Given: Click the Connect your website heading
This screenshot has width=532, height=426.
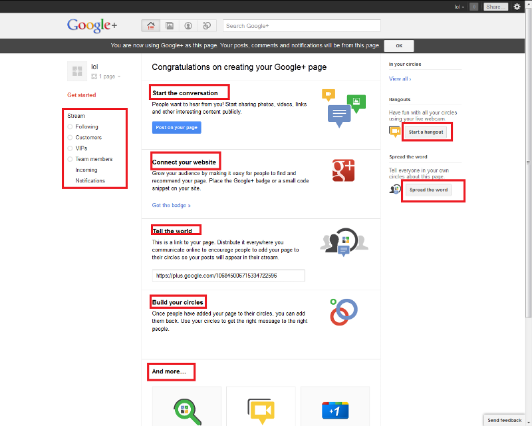Looking at the screenshot, I should pos(184,162).
